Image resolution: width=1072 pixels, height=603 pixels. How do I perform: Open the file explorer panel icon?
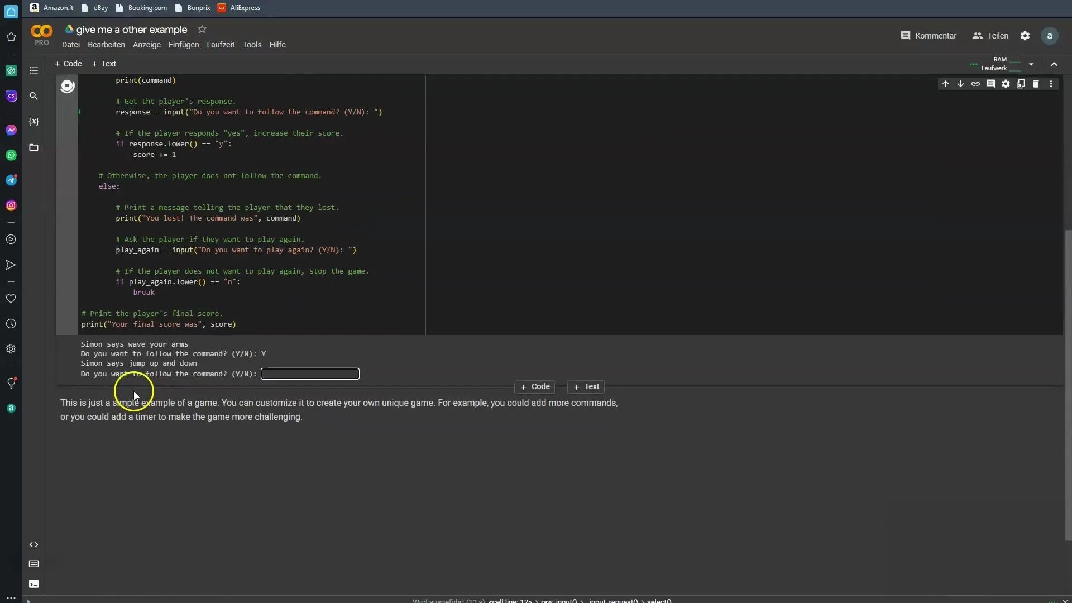(x=34, y=147)
